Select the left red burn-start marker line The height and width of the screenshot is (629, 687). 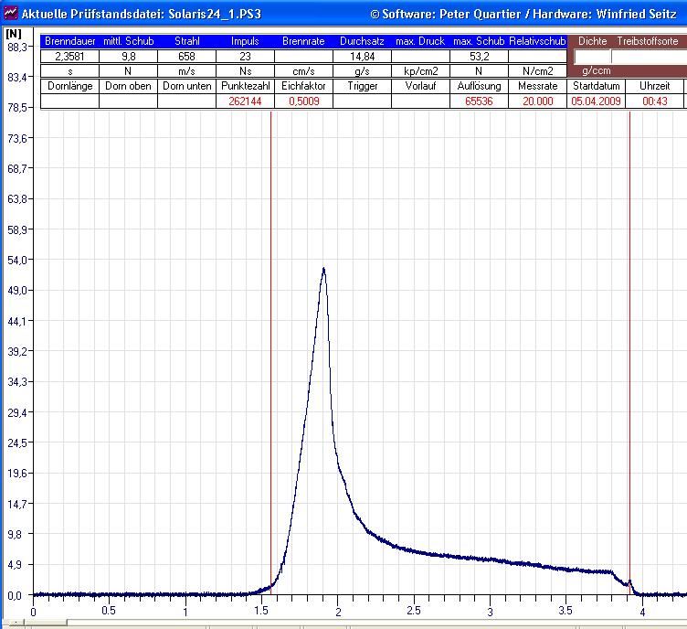coord(271,366)
